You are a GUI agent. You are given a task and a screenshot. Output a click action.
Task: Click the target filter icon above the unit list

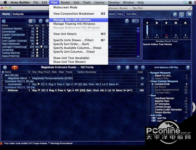[30, 21]
